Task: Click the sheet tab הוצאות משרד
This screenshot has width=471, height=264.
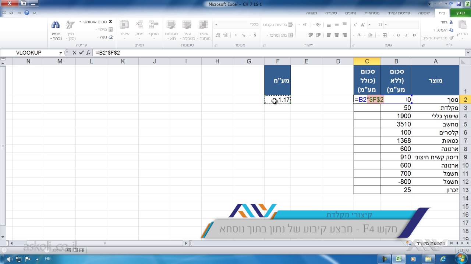Action: pos(431,243)
